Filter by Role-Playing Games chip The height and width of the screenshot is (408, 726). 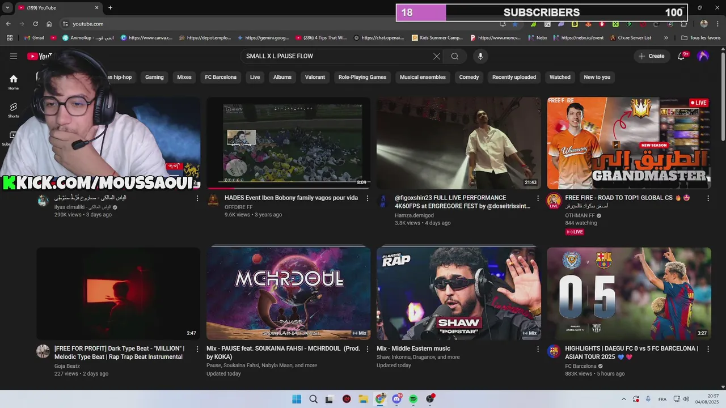pyautogui.click(x=362, y=77)
